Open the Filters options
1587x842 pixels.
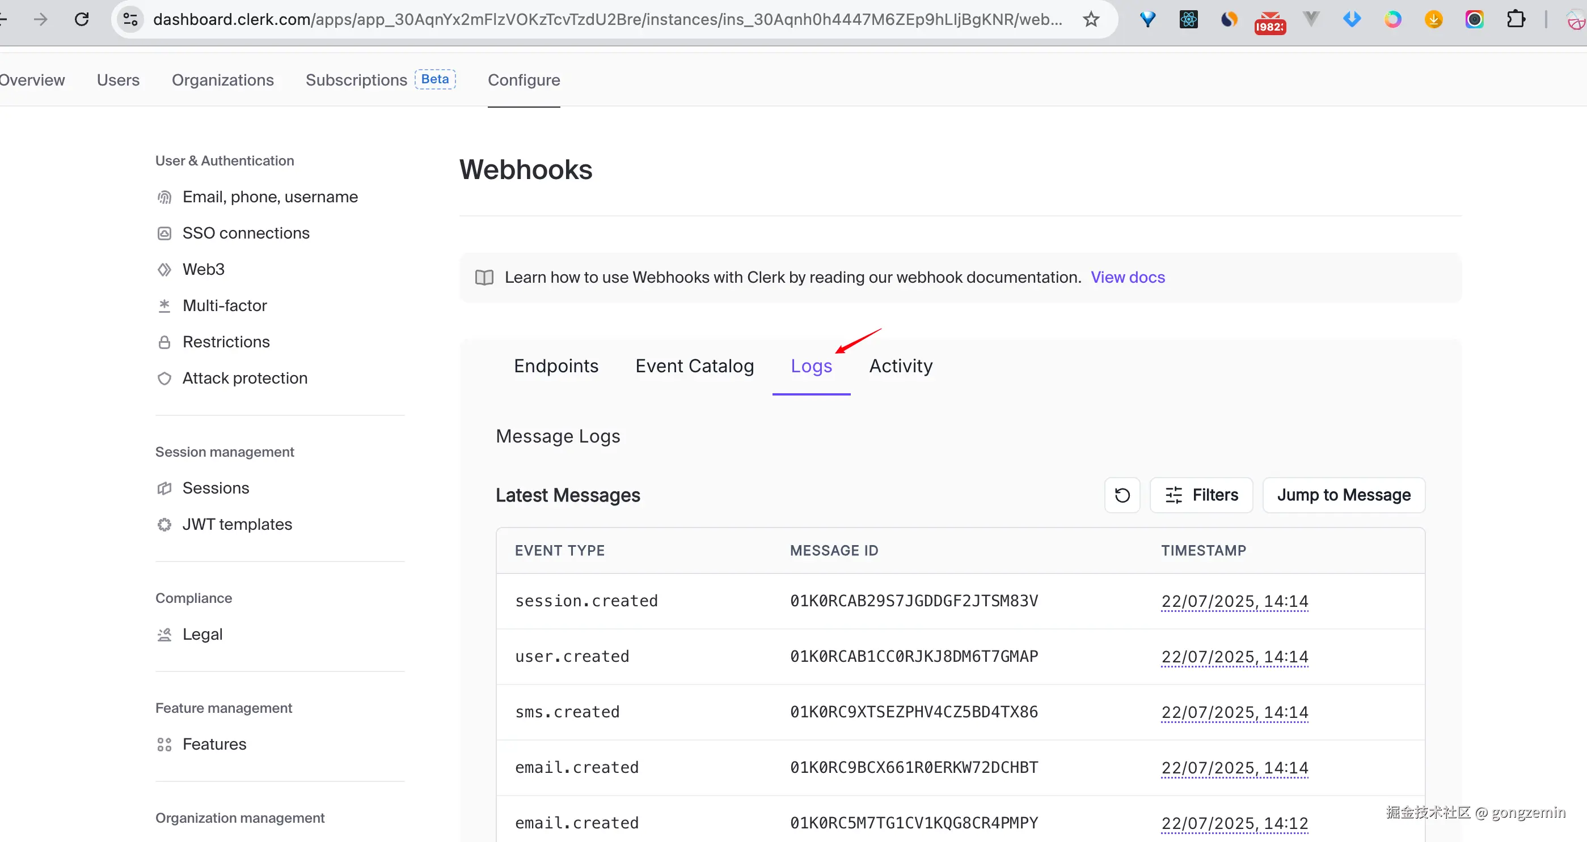1201,495
